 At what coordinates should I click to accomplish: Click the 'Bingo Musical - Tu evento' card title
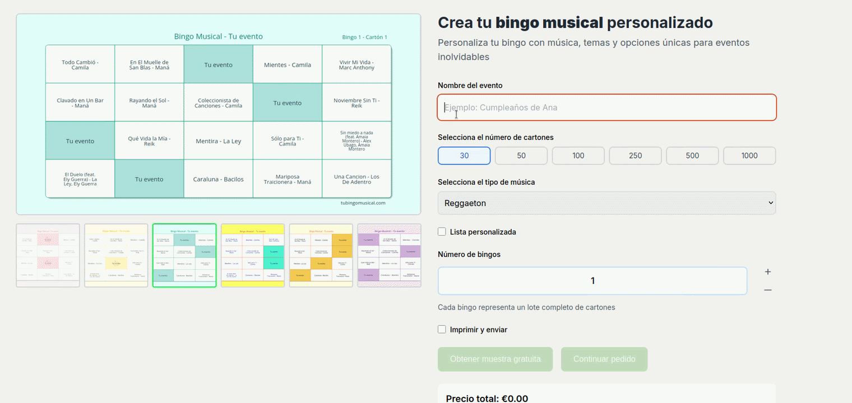tap(219, 36)
